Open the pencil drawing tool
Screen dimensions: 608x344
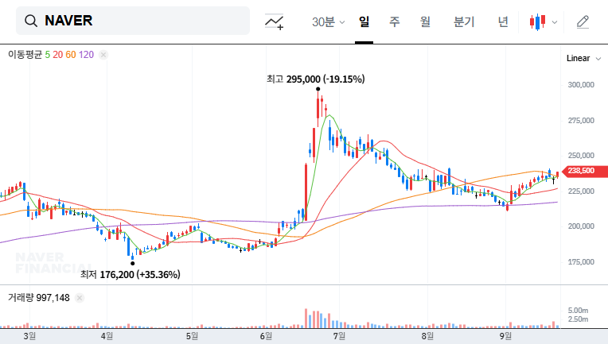pos(583,21)
